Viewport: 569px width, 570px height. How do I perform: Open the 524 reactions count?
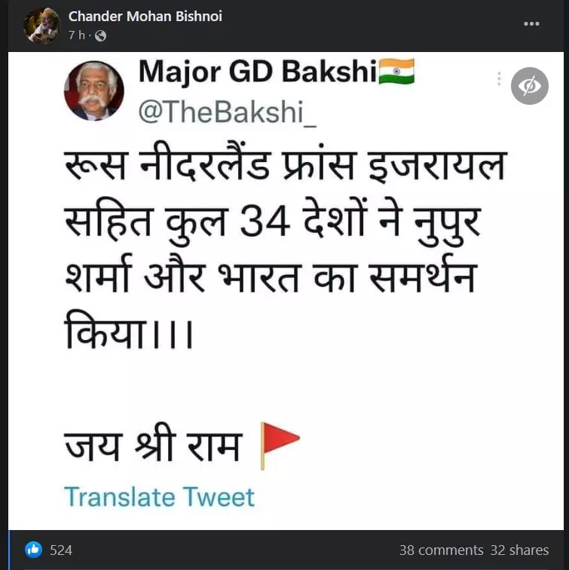tap(61, 550)
